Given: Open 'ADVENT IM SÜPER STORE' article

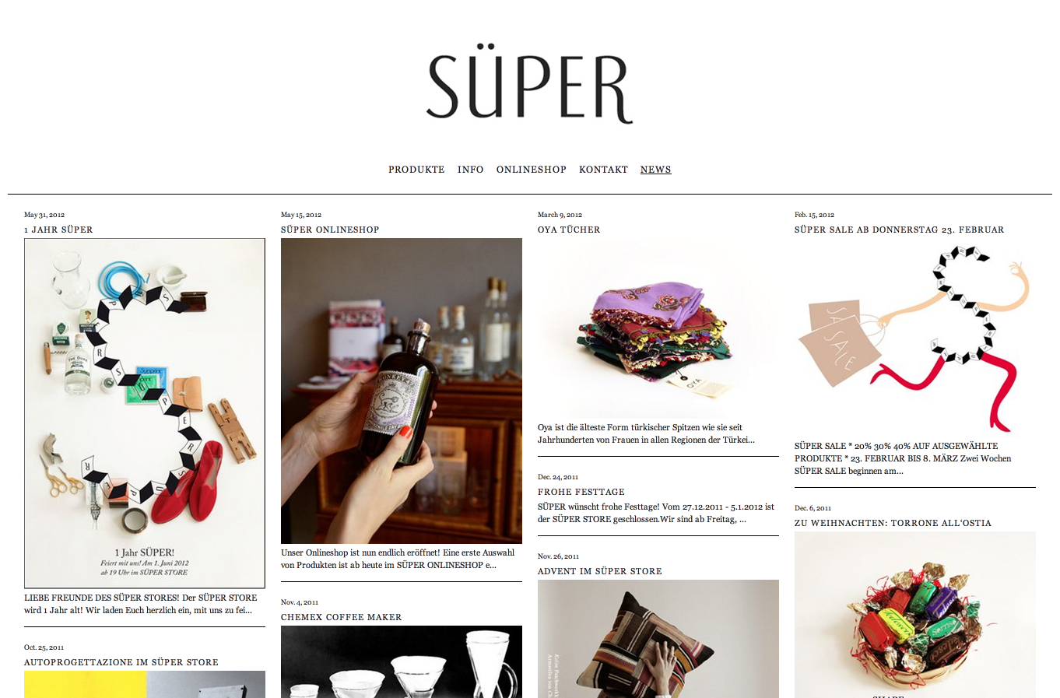Looking at the screenshot, I should (600, 571).
